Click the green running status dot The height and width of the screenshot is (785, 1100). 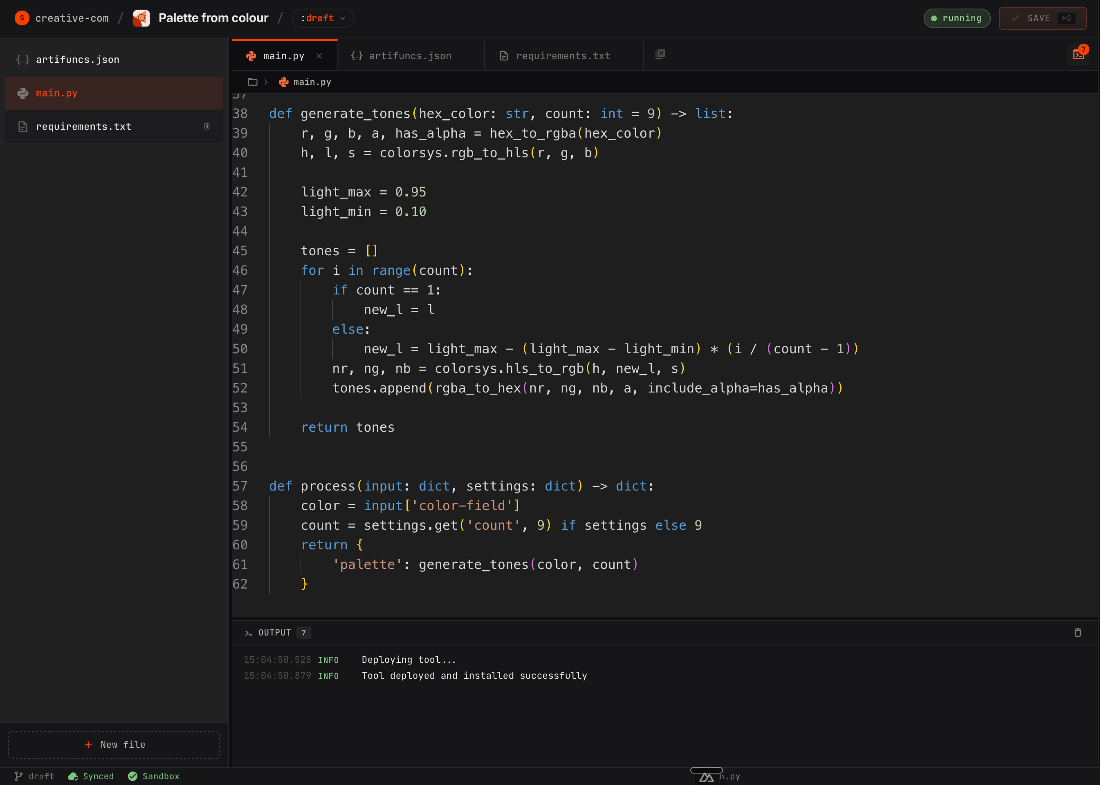pos(934,18)
